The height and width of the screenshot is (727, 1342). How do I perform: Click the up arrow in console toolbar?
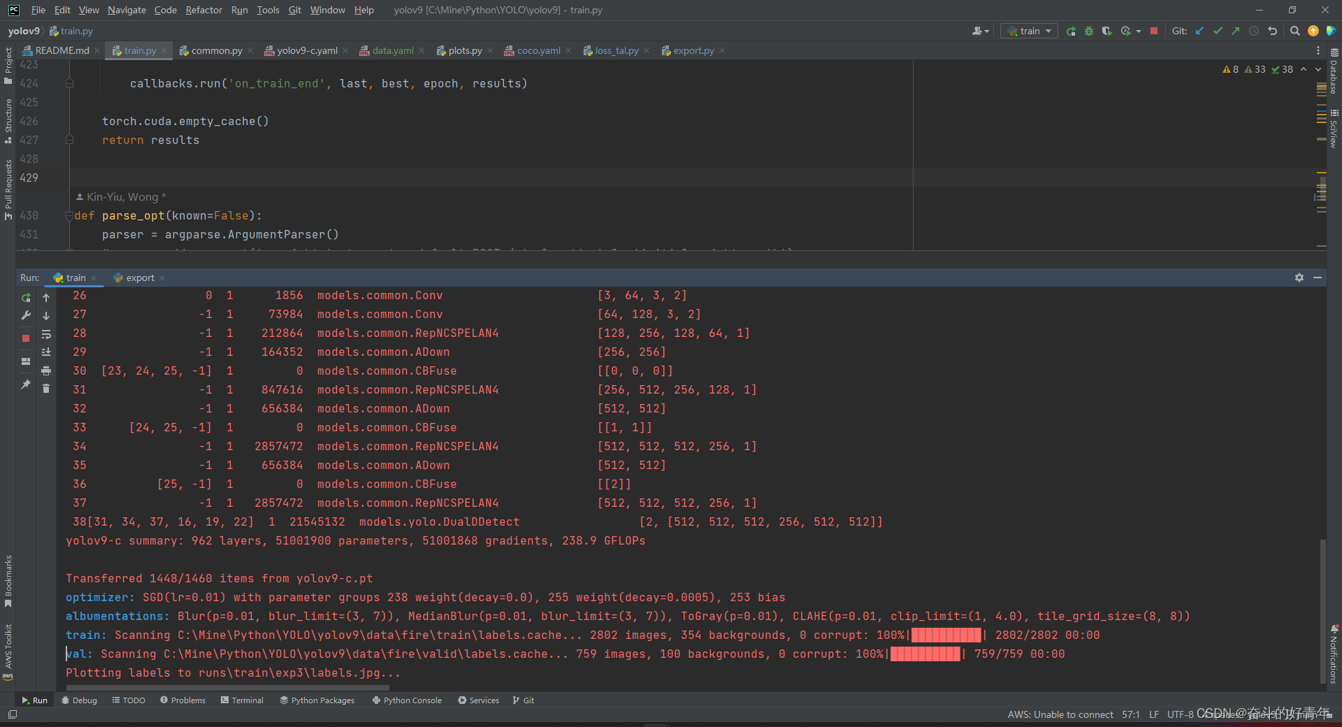point(46,297)
